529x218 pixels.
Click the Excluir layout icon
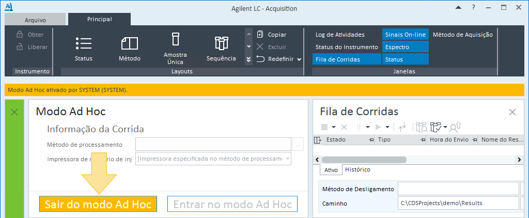pyautogui.click(x=260, y=47)
